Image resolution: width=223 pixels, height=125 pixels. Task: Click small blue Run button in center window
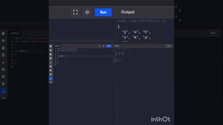click(109, 46)
